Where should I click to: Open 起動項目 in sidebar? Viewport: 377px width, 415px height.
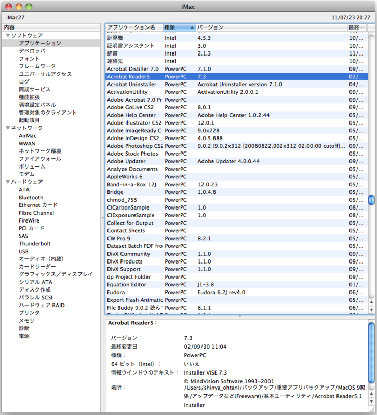pos(29,120)
